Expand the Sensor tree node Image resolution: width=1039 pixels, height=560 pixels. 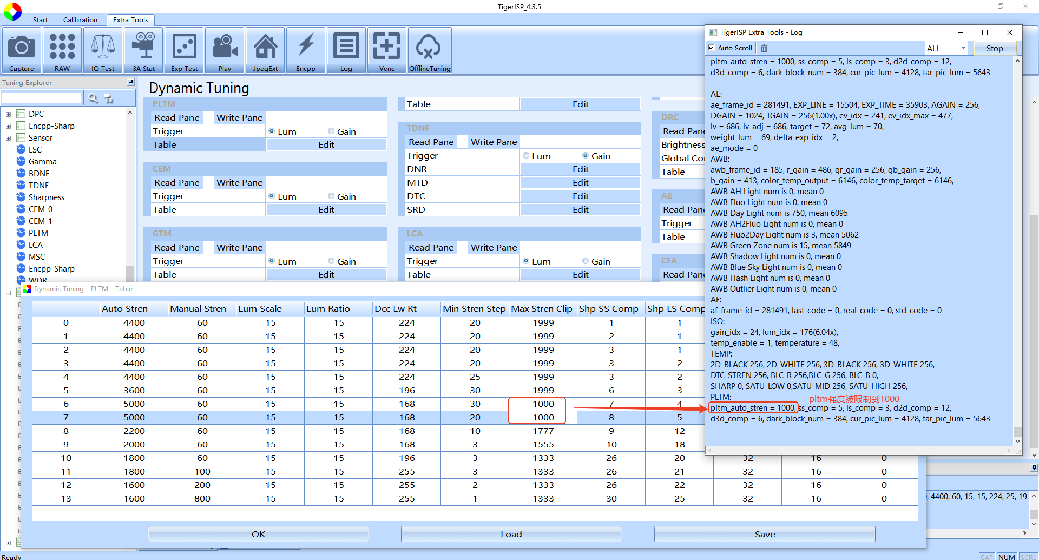point(8,138)
